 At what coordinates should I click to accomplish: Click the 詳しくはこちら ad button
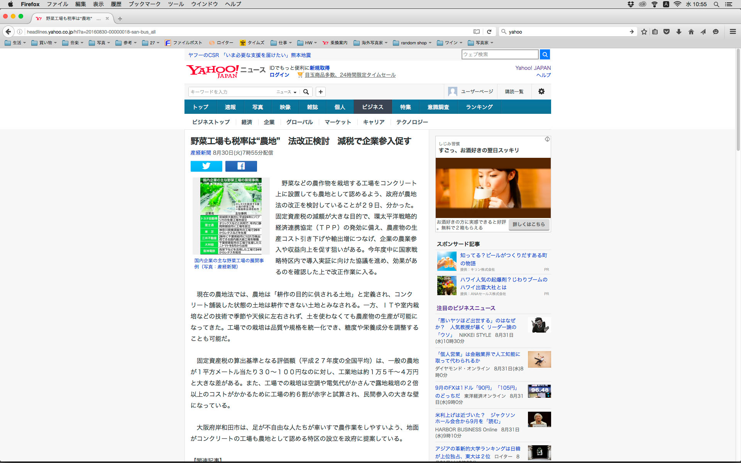tap(528, 224)
